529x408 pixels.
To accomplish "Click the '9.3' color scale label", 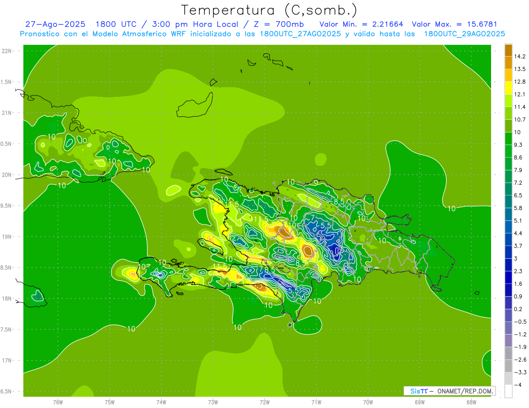I will point(518,145).
